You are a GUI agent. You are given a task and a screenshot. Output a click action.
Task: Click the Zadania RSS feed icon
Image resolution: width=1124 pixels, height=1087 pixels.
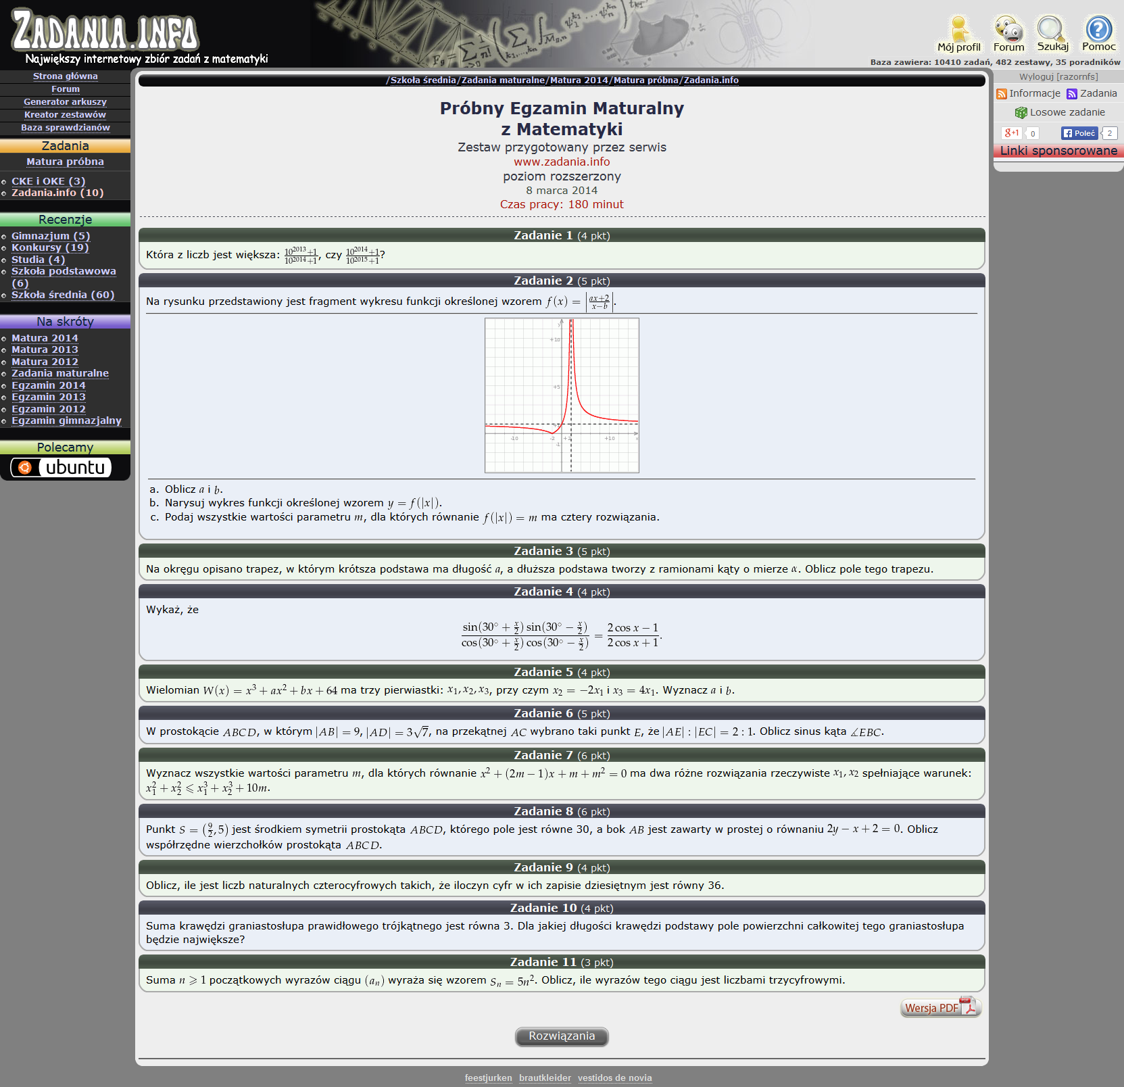click(1072, 94)
